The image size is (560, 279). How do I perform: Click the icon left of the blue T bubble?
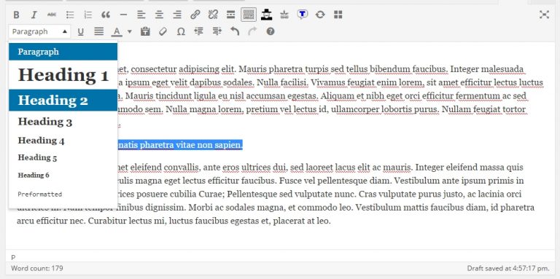[284, 15]
